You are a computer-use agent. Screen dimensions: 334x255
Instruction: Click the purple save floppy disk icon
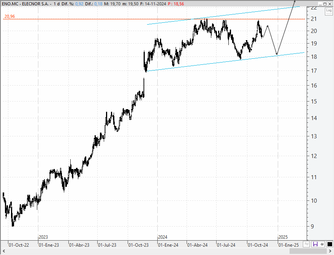click(315, 244)
